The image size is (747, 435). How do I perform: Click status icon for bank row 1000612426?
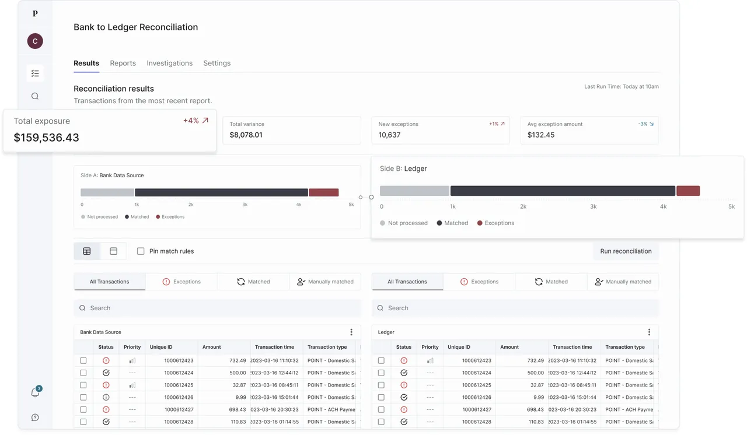(106, 398)
